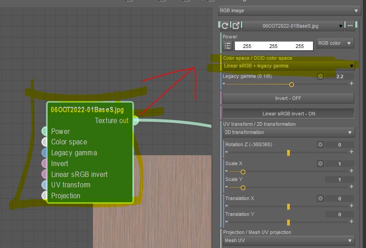Click the Legacy gamma input pin
This screenshot has width=366, height=248.
[44, 153]
